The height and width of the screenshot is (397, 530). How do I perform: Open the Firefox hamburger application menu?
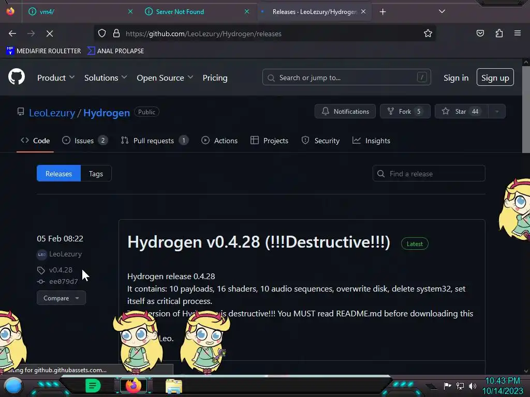click(x=518, y=34)
